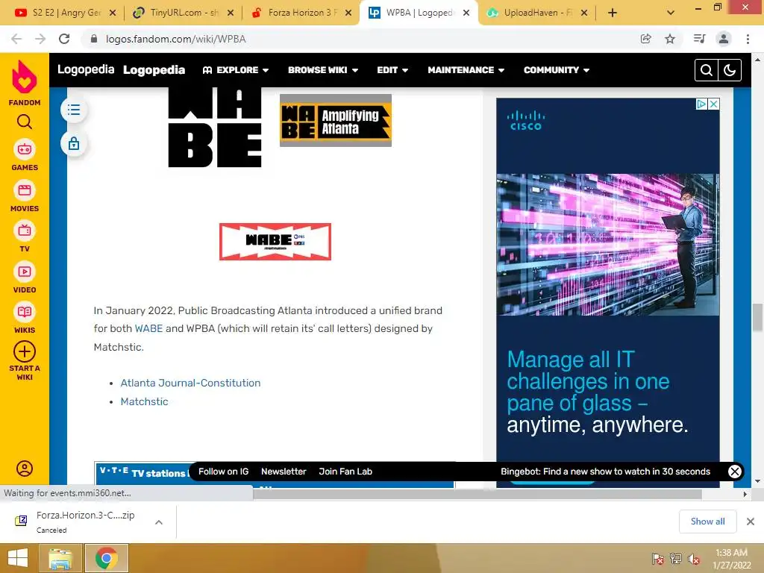Expand Forza Horizon download options chevron
Viewport: 764px width, 573px height.
click(158, 522)
